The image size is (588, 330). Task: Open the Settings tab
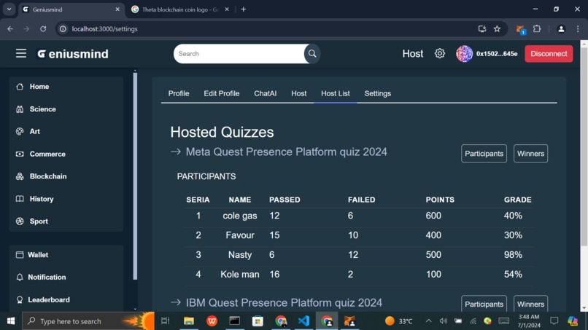click(378, 94)
